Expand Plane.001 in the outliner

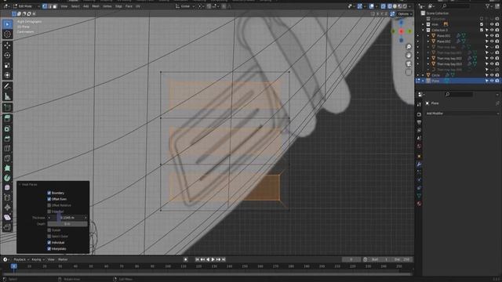(x=428, y=35)
